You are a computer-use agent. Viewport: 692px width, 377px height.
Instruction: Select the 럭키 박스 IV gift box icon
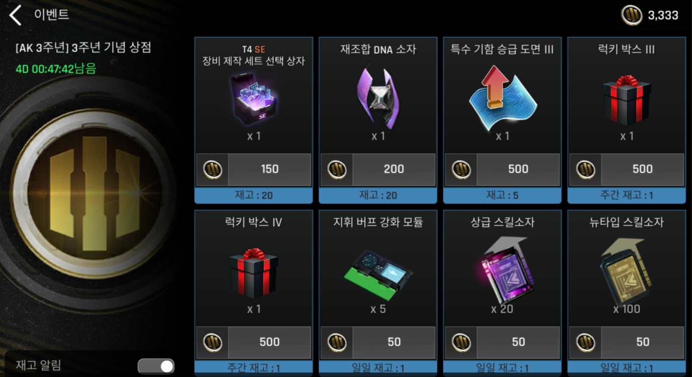pyautogui.click(x=253, y=273)
